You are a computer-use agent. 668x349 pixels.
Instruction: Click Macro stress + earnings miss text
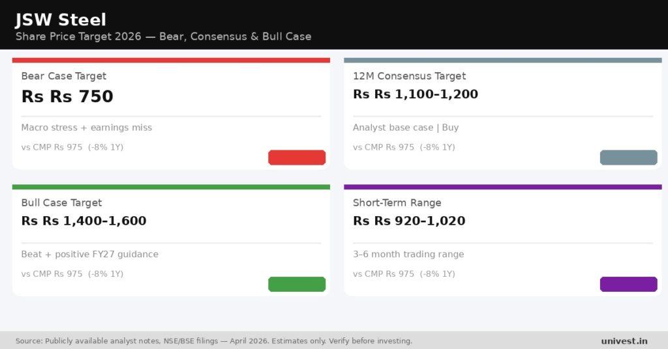(x=87, y=128)
